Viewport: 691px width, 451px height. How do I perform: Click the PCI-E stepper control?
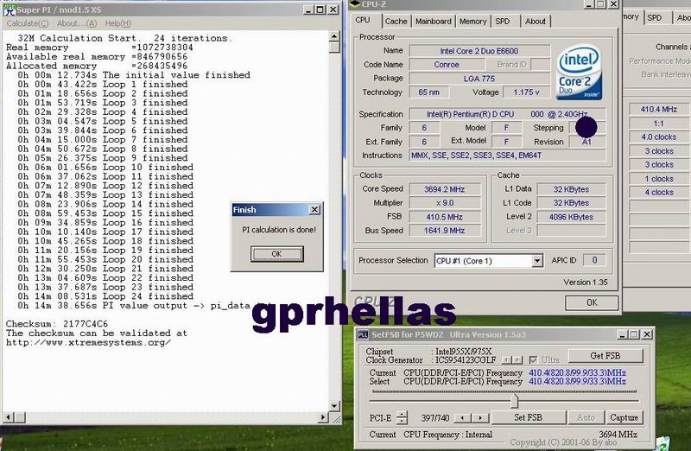[402, 417]
